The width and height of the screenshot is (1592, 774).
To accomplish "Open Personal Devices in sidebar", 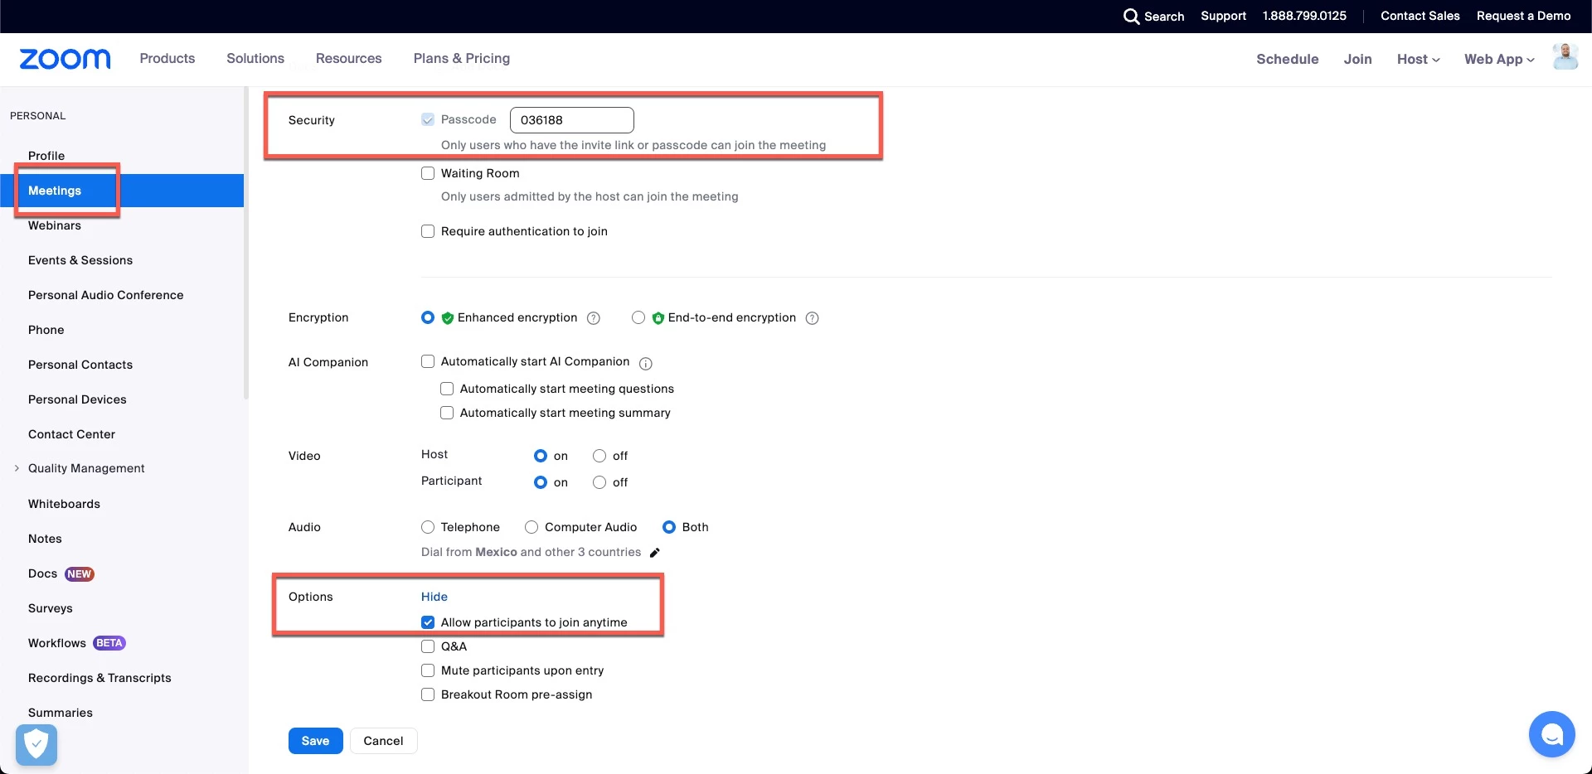I will click(x=78, y=399).
